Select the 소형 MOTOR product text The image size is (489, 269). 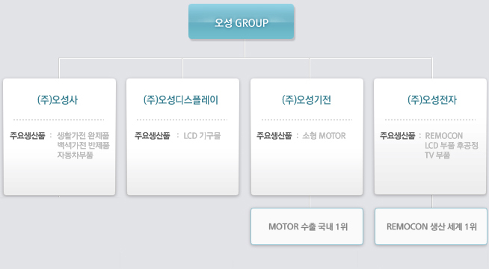324,135
